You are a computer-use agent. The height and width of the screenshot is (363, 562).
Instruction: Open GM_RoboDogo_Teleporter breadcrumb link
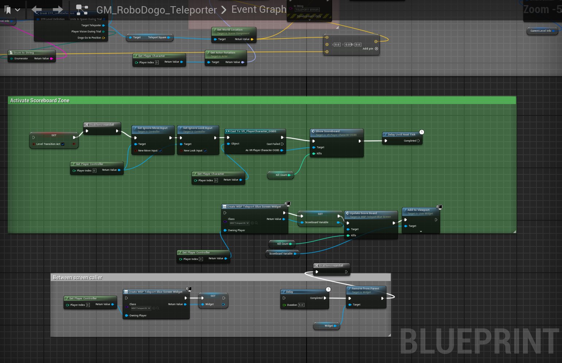pyautogui.click(x=157, y=10)
